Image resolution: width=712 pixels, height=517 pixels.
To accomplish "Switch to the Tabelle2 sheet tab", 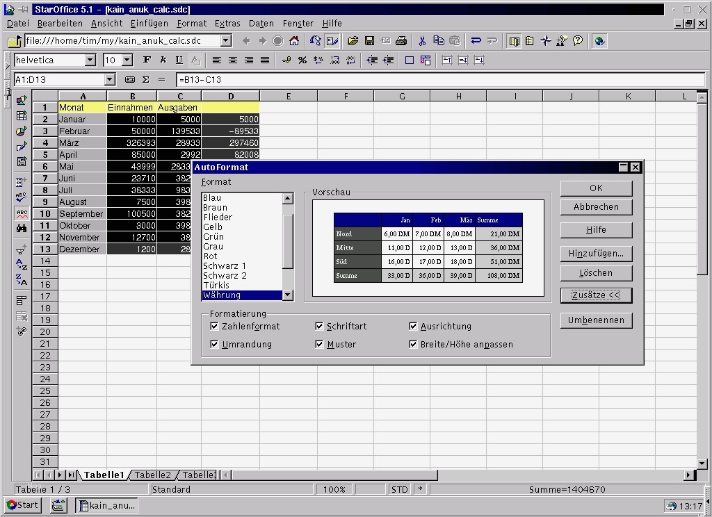I will point(152,475).
